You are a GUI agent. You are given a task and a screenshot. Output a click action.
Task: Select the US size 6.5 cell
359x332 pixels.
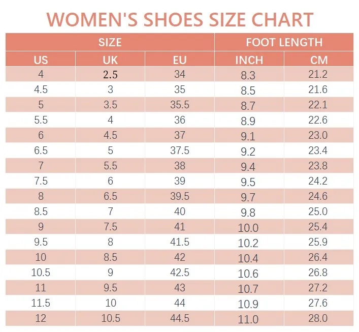coord(41,151)
